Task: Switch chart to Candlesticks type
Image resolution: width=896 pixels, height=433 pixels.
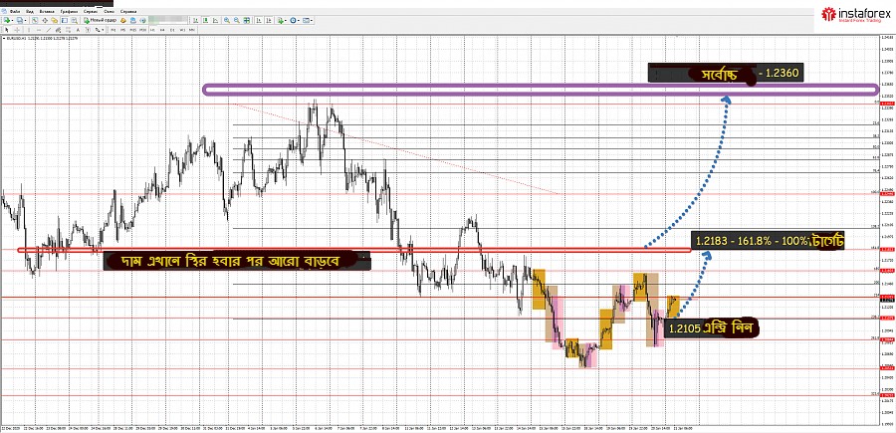Action: [x=206, y=21]
